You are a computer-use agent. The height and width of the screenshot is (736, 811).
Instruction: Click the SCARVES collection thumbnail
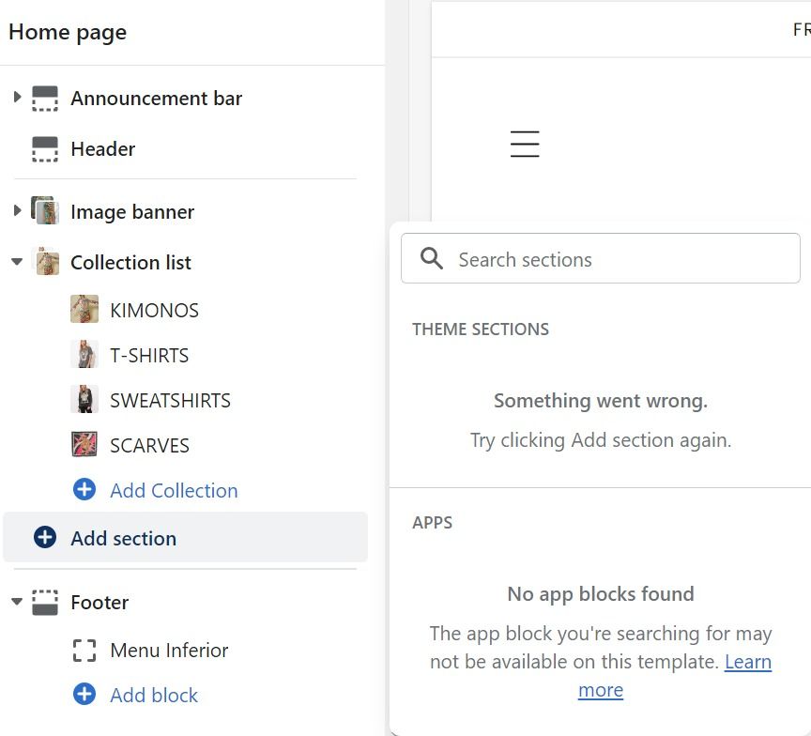(x=84, y=445)
